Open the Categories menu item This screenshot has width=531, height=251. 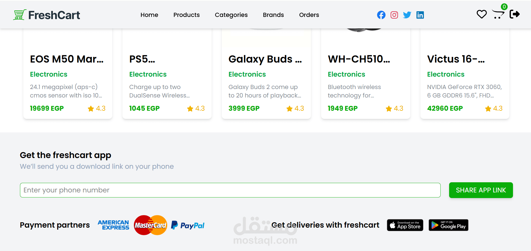point(231,15)
